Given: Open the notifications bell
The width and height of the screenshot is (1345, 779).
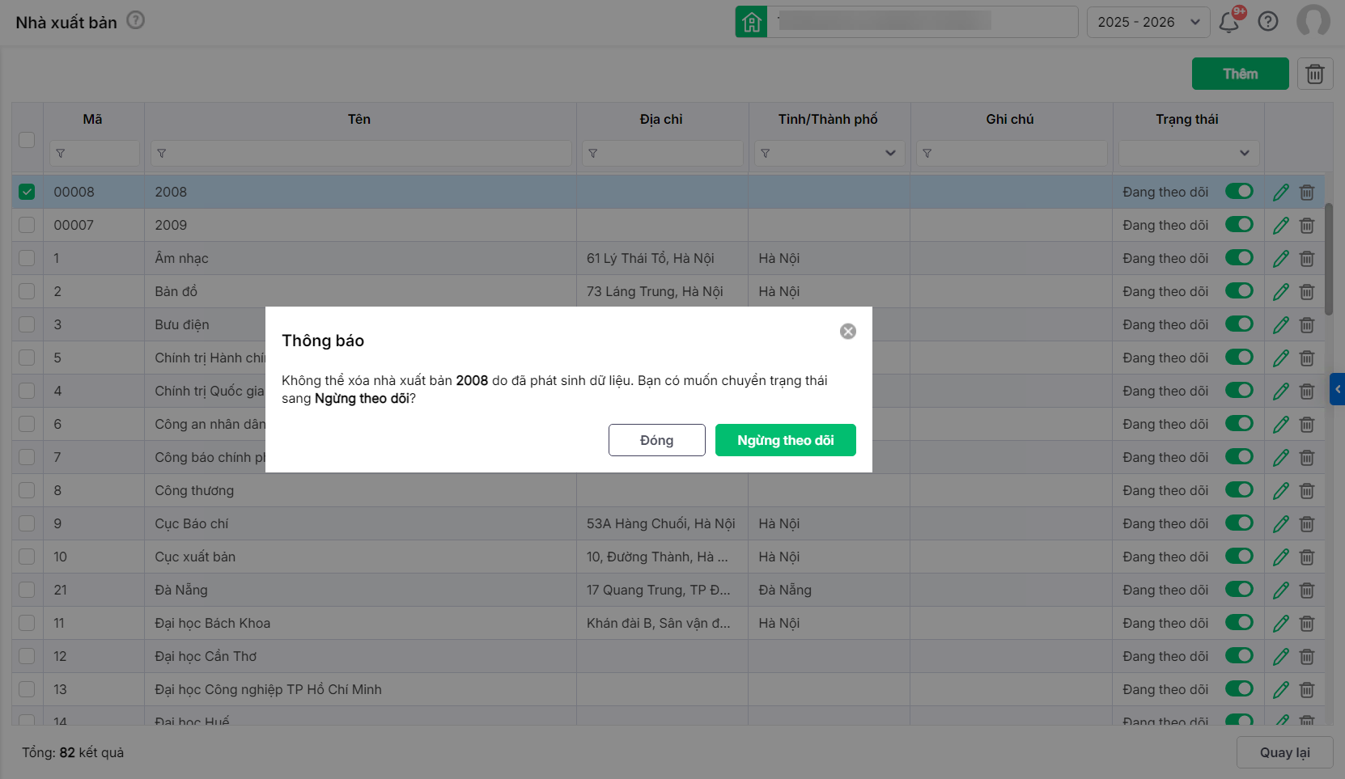Looking at the screenshot, I should click(x=1228, y=22).
